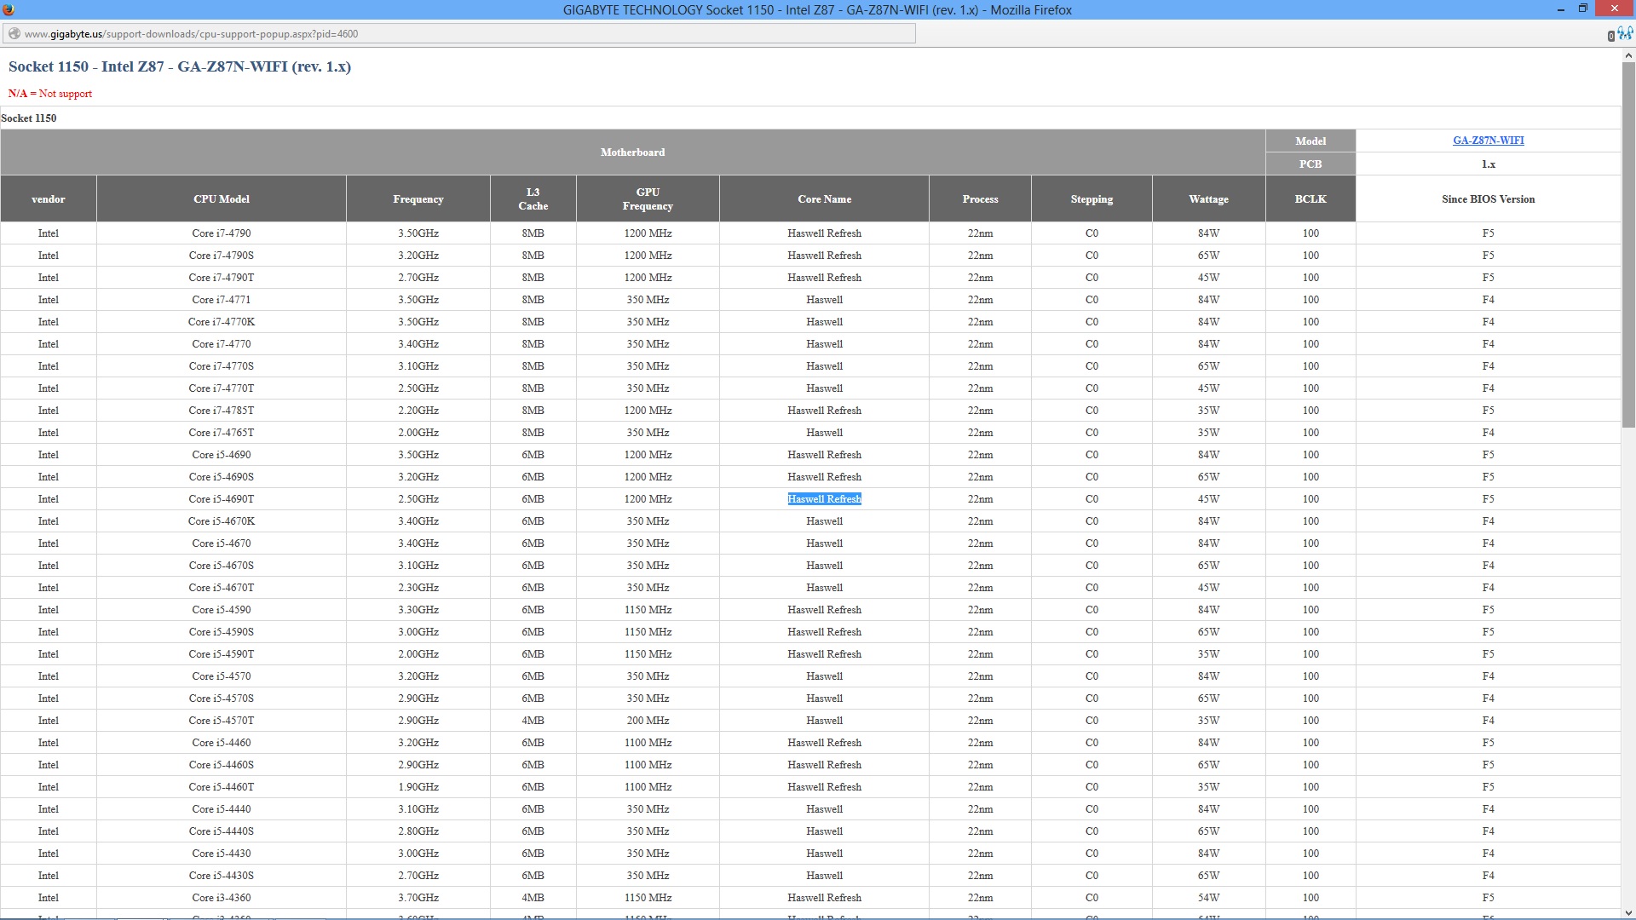Click '1.90GHz' frequency of Core i5-4460T
Image resolution: width=1636 pixels, height=920 pixels.
(418, 787)
